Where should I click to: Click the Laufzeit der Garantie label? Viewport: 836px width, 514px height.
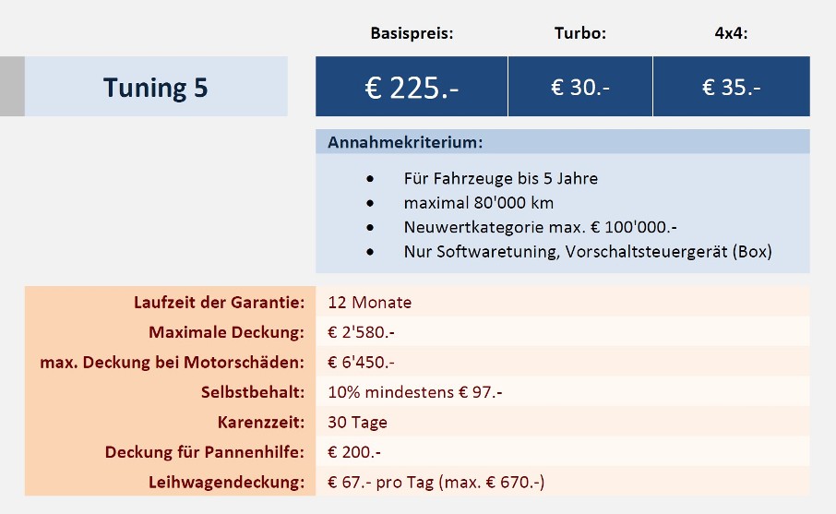pyautogui.click(x=219, y=303)
